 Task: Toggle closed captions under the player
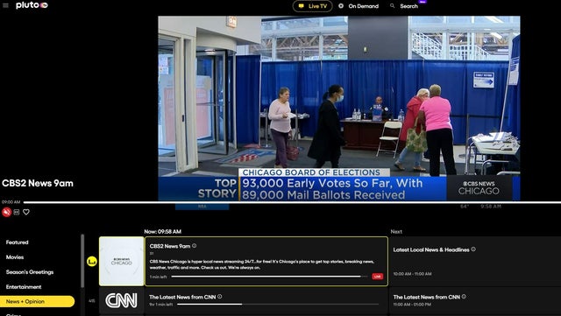tap(17, 212)
